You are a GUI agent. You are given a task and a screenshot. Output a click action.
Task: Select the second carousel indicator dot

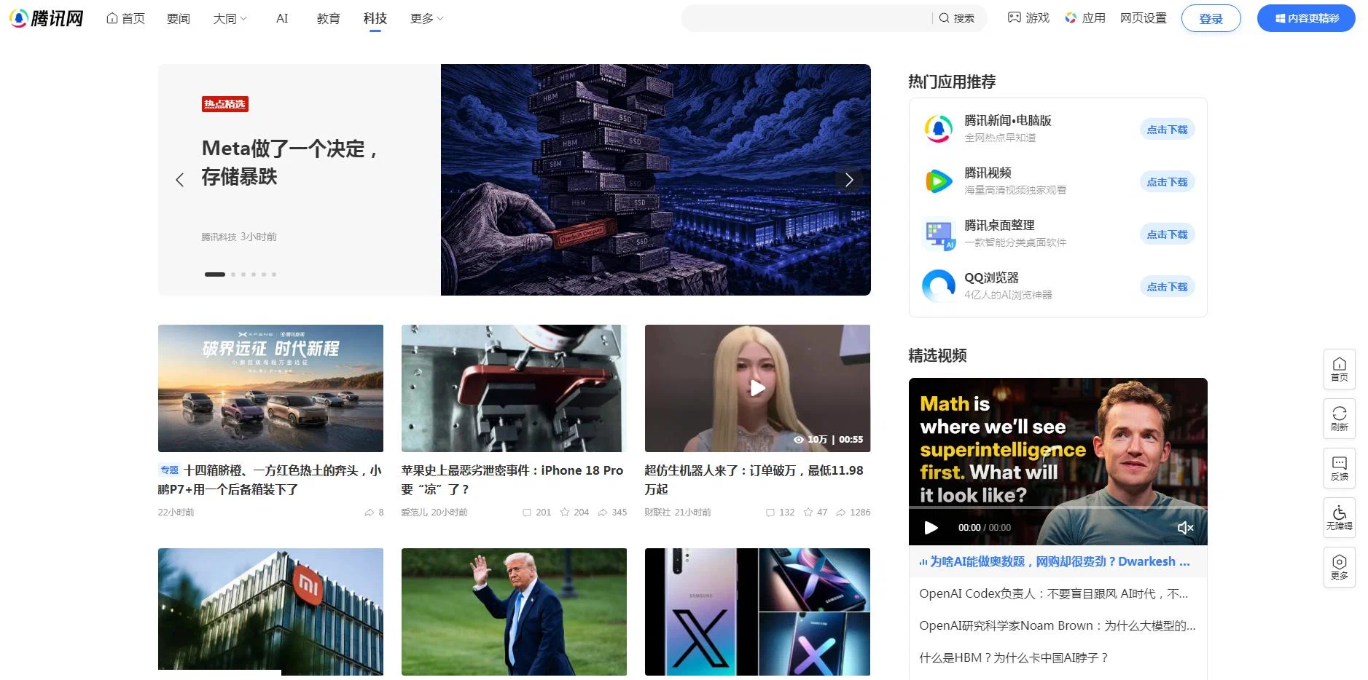click(x=233, y=274)
